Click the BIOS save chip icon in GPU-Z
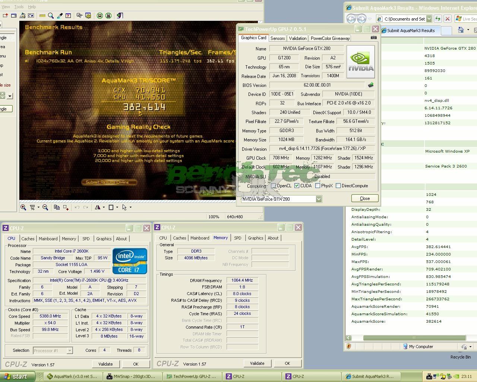Image resolution: width=477 pixels, height=382 pixels. point(370,85)
